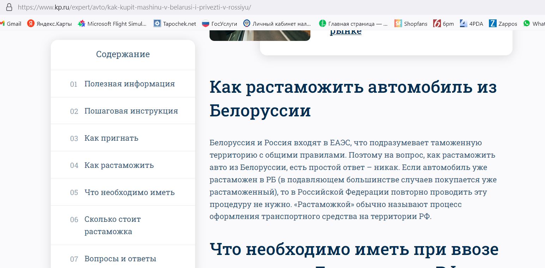
Task: Click the site security lock icon
Action: click(x=9, y=7)
